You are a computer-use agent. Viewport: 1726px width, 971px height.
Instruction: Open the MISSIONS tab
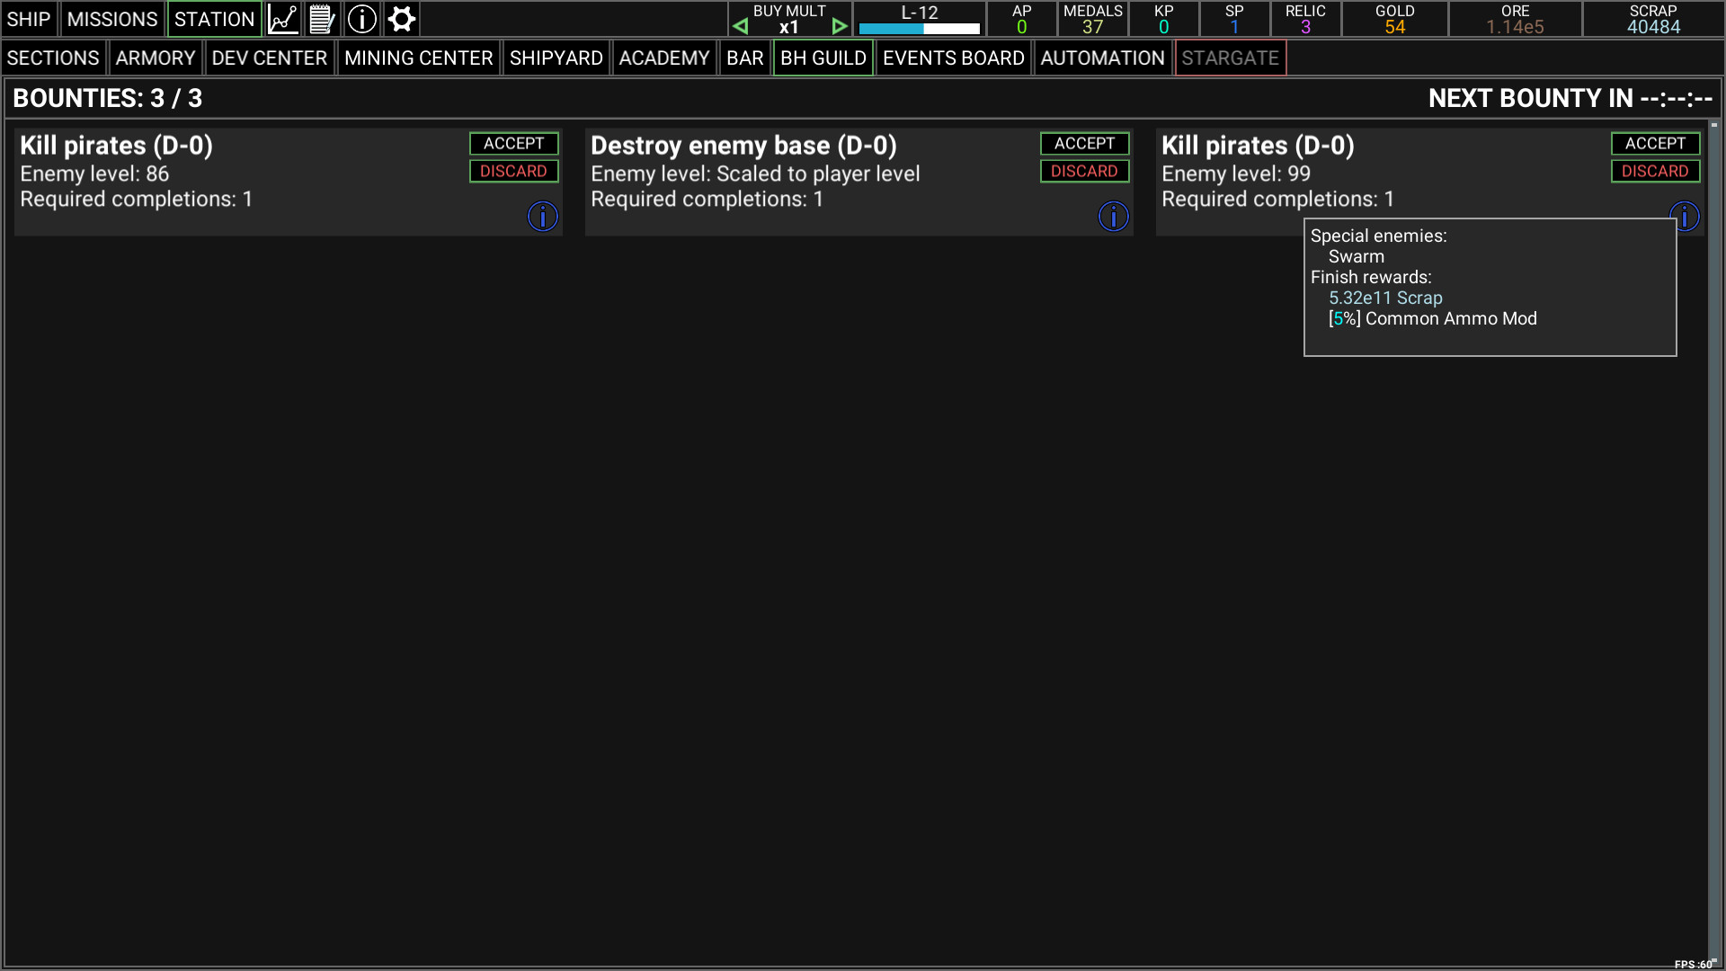click(x=111, y=18)
